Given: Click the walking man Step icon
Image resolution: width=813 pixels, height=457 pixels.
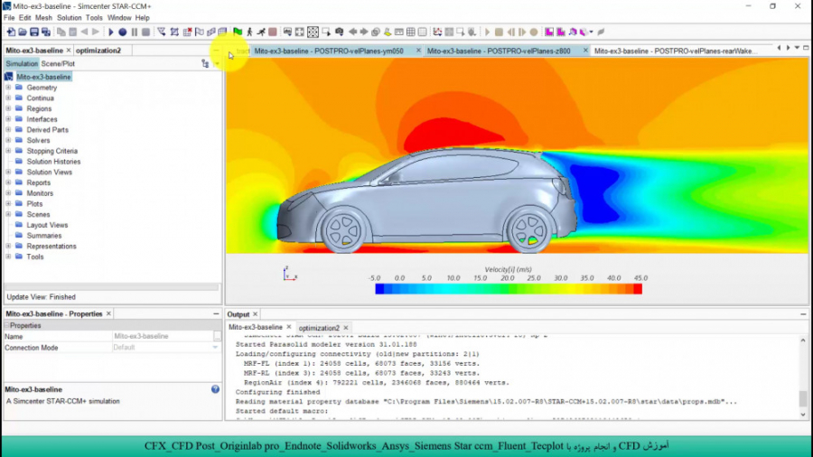Looking at the screenshot, I should [x=249, y=33].
